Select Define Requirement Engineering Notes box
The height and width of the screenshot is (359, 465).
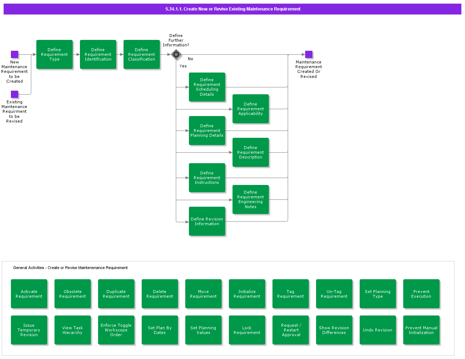251,199
